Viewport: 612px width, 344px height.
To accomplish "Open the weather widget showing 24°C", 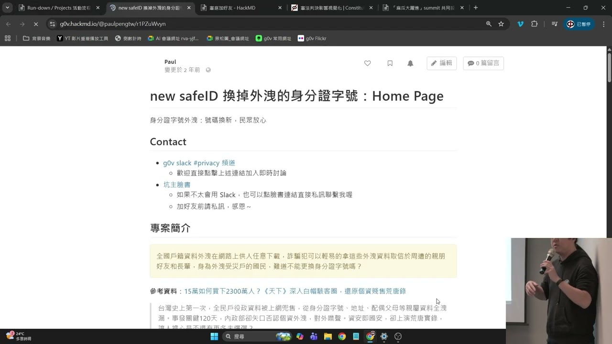I will coord(19,336).
